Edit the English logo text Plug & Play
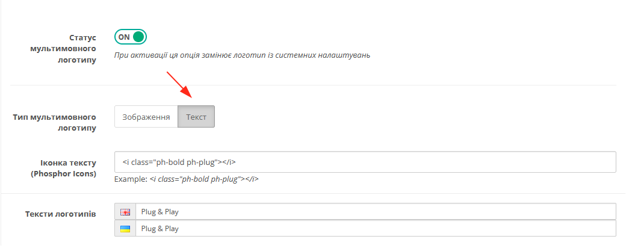Image resolution: width=626 pixels, height=251 pixels. (x=376, y=211)
